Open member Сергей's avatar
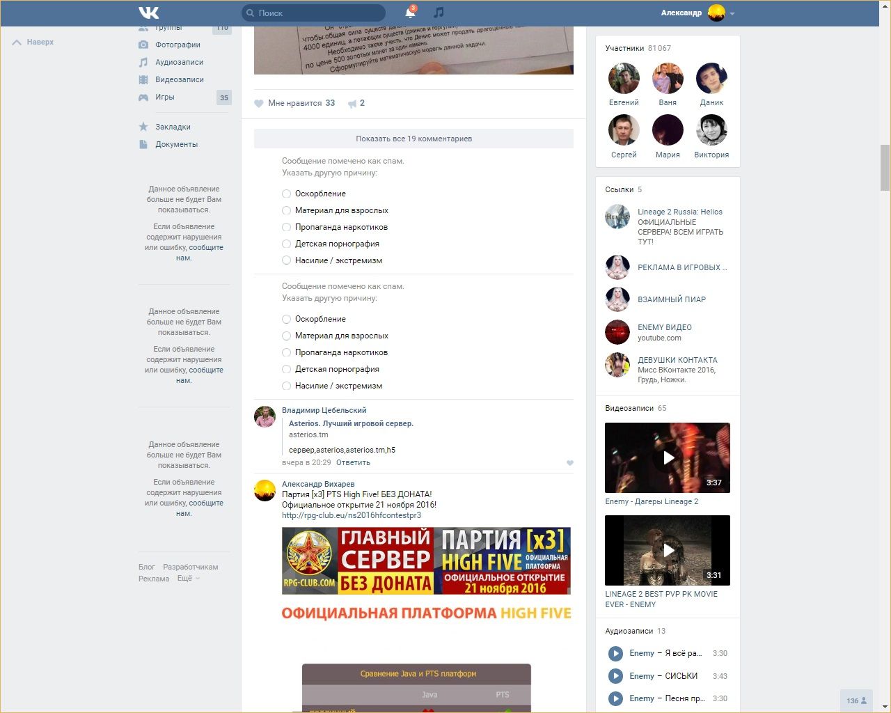The image size is (891, 713). [x=624, y=130]
